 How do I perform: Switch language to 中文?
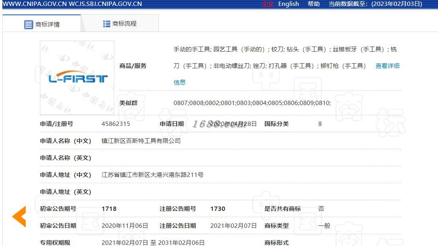(268, 4)
